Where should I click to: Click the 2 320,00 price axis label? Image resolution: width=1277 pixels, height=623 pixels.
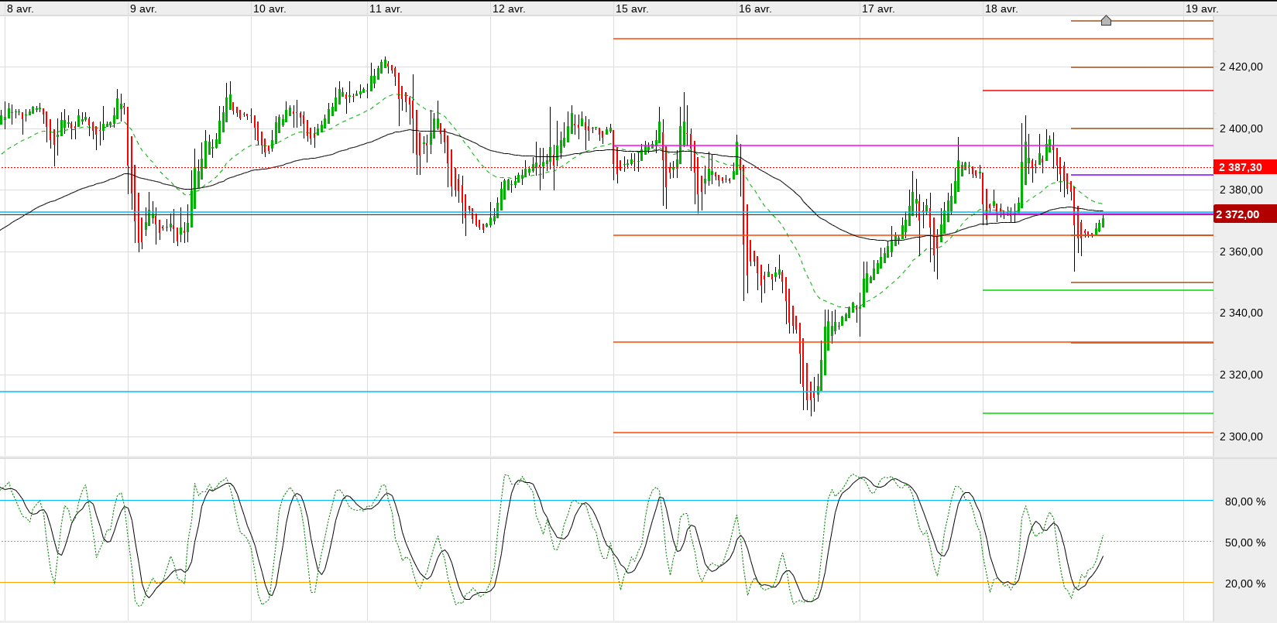click(1241, 375)
